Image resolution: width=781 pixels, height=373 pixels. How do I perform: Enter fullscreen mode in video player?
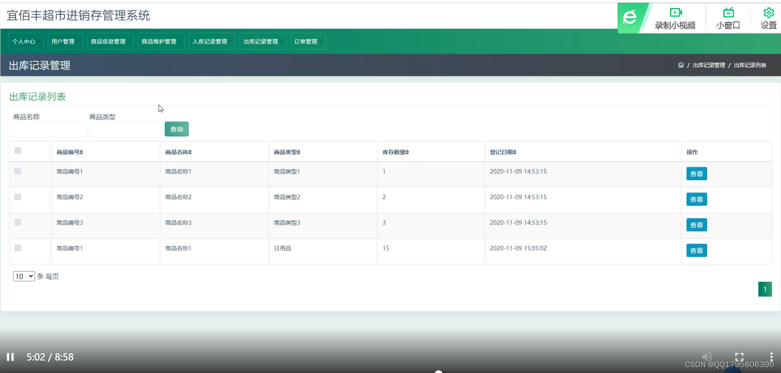click(x=739, y=356)
